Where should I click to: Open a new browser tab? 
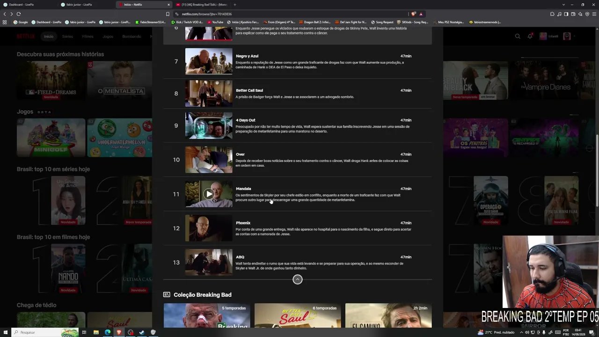(235, 5)
